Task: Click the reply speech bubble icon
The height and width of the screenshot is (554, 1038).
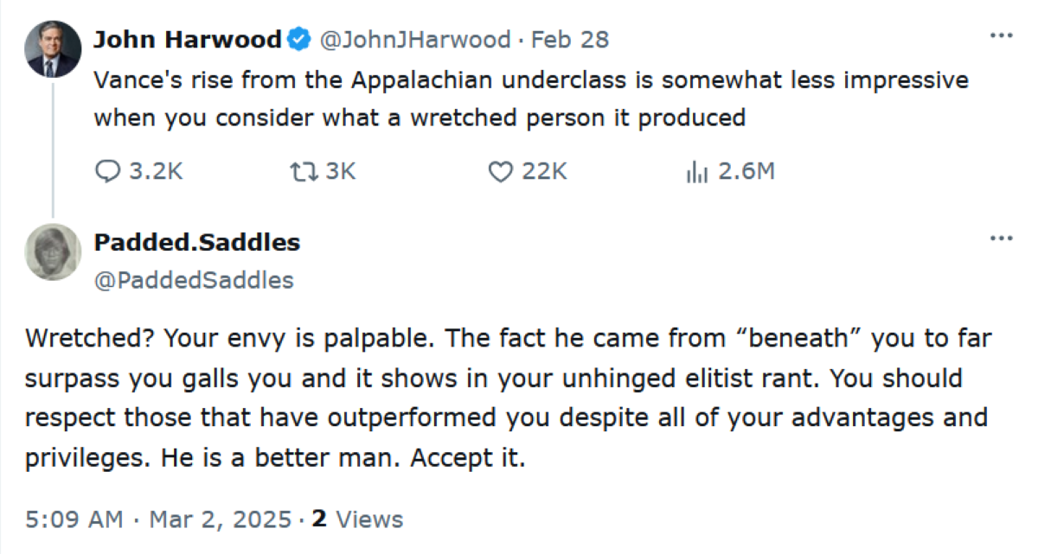Action: point(107,172)
